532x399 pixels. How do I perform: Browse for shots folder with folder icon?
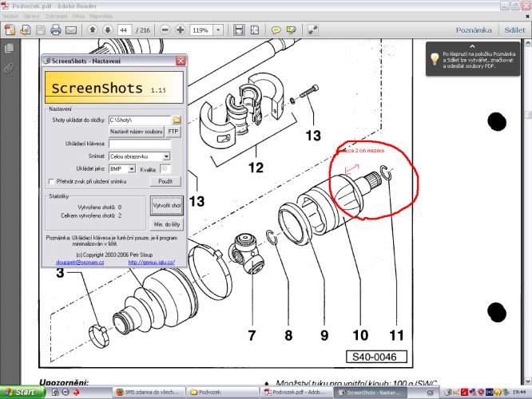[177, 120]
